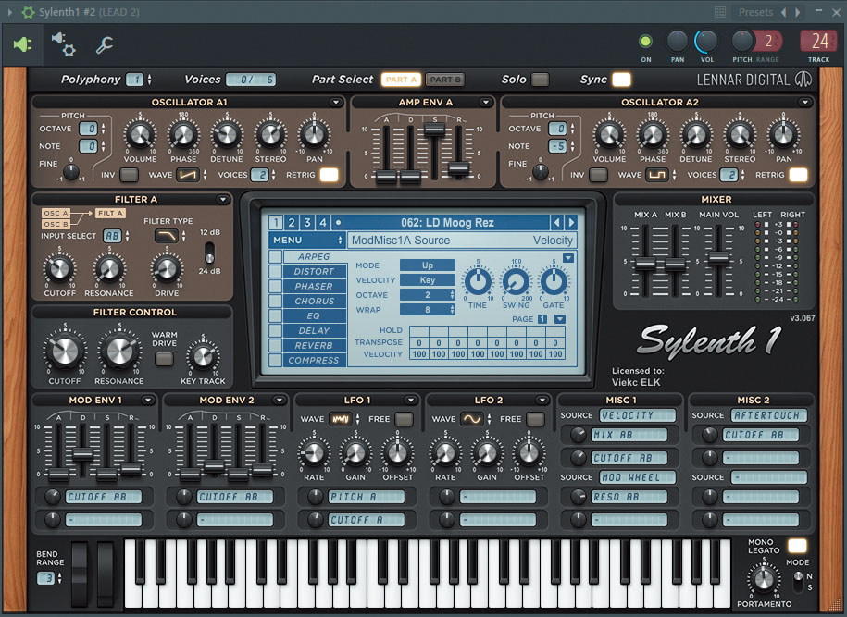Viewport: 847px width, 617px height.
Task: Select the PHASER effect tab
Action: 314,286
